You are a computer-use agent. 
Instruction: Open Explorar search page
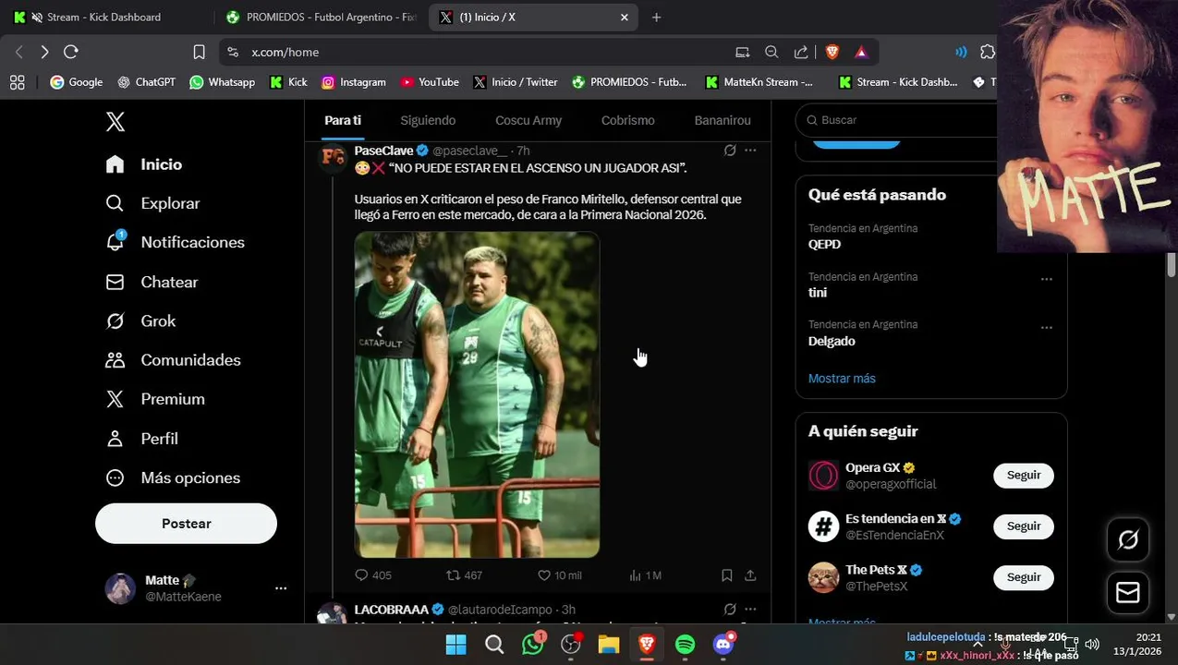(x=152, y=203)
